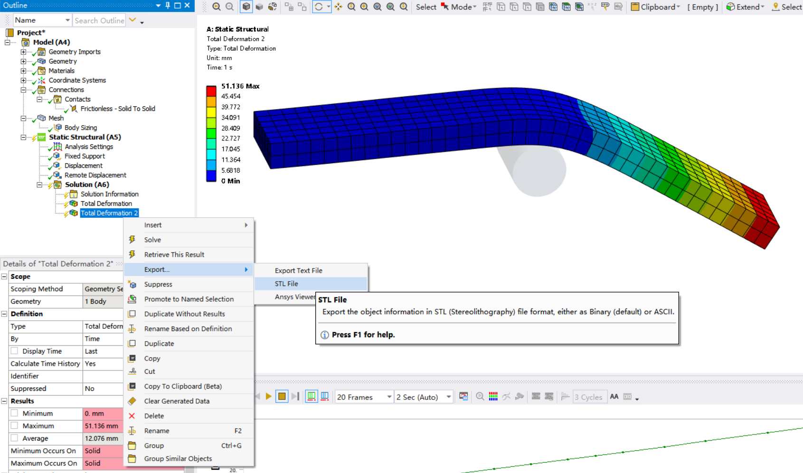803x473 pixels.
Task: Select Frictionless - Solid To Solid contact
Action: click(118, 109)
